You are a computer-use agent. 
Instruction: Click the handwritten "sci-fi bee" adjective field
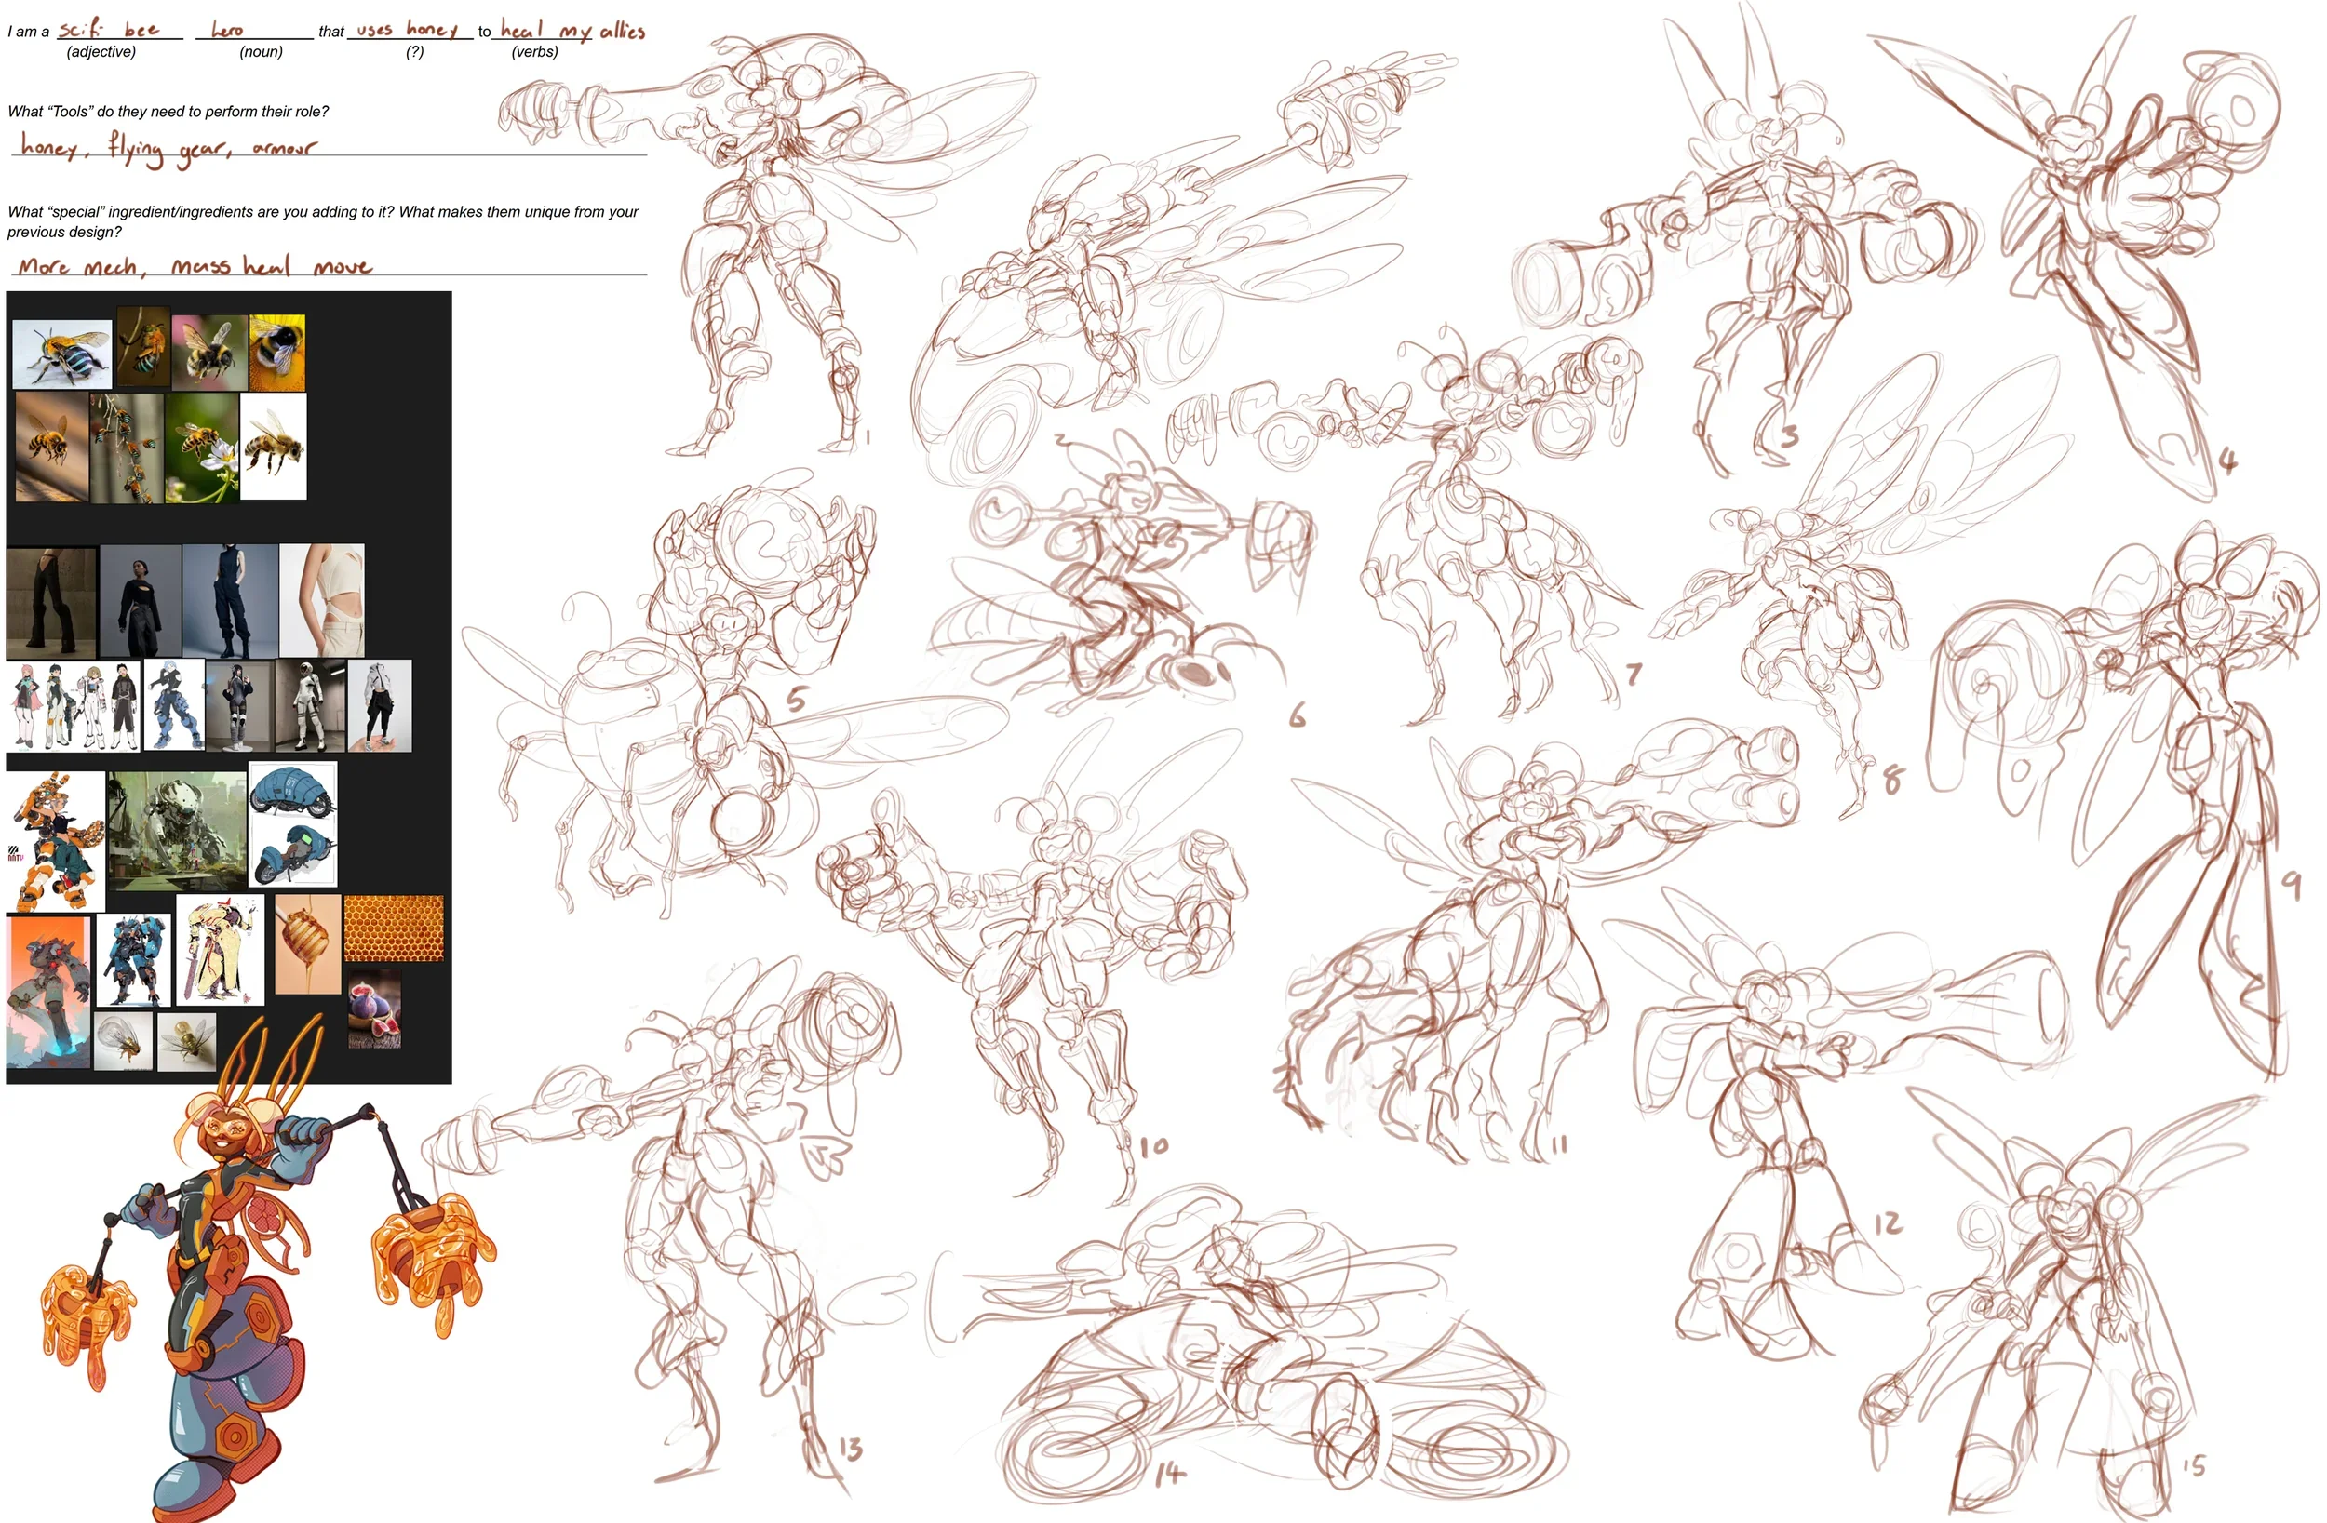pos(108,30)
